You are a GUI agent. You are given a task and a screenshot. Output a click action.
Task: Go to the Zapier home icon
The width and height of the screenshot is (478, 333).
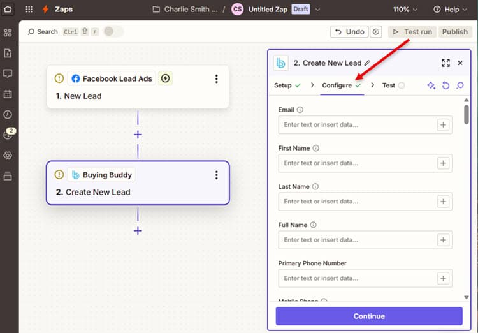tap(8, 9)
